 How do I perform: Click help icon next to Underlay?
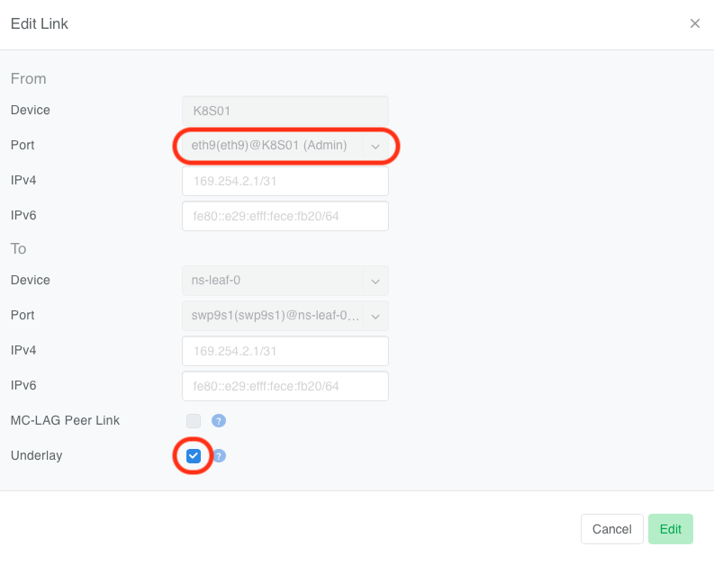pos(218,455)
